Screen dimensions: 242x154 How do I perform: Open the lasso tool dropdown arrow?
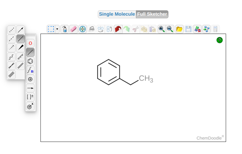tap(57, 29)
